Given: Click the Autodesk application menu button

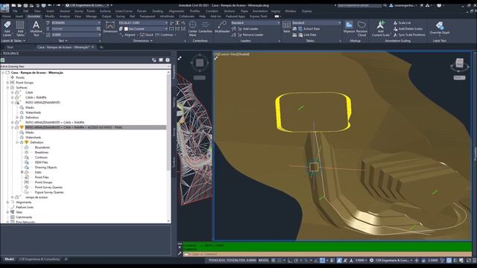Looking at the screenshot, I should pyautogui.click(x=4, y=7).
